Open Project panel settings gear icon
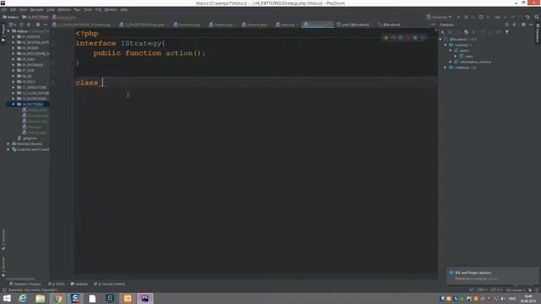The width and height of the screenshot is (541, 304). [38, 24]
